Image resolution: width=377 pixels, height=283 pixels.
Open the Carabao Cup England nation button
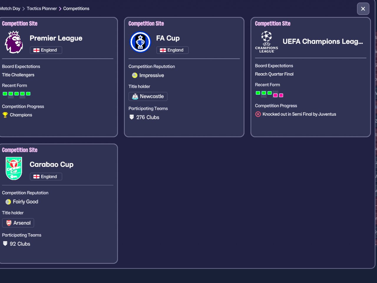tap(46, 177)
